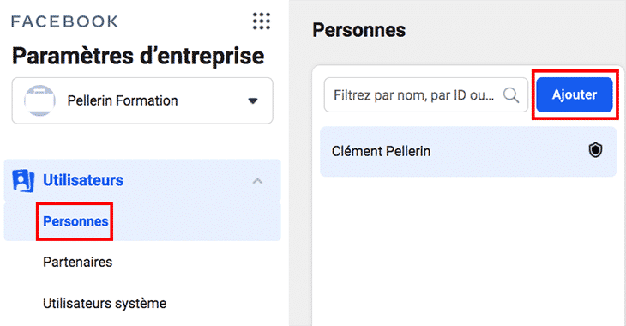Viewport: 626px width, 326px height.
Task: Open Utilisateurs système in the sidebar
Action: click(105, 303)
